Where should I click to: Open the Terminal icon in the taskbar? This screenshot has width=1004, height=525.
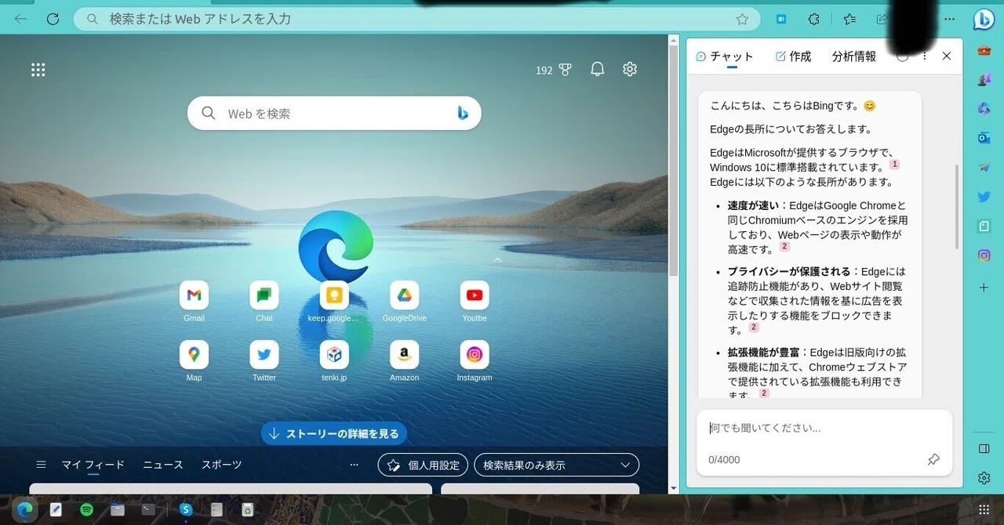[147, 509]
